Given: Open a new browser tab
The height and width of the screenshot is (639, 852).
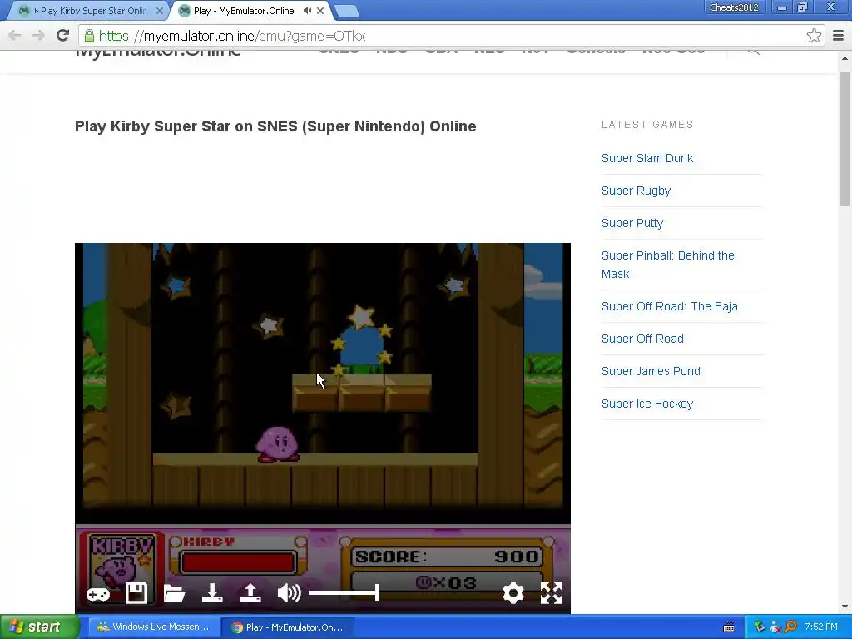Looking at the screenshot, I should [346, 11].
